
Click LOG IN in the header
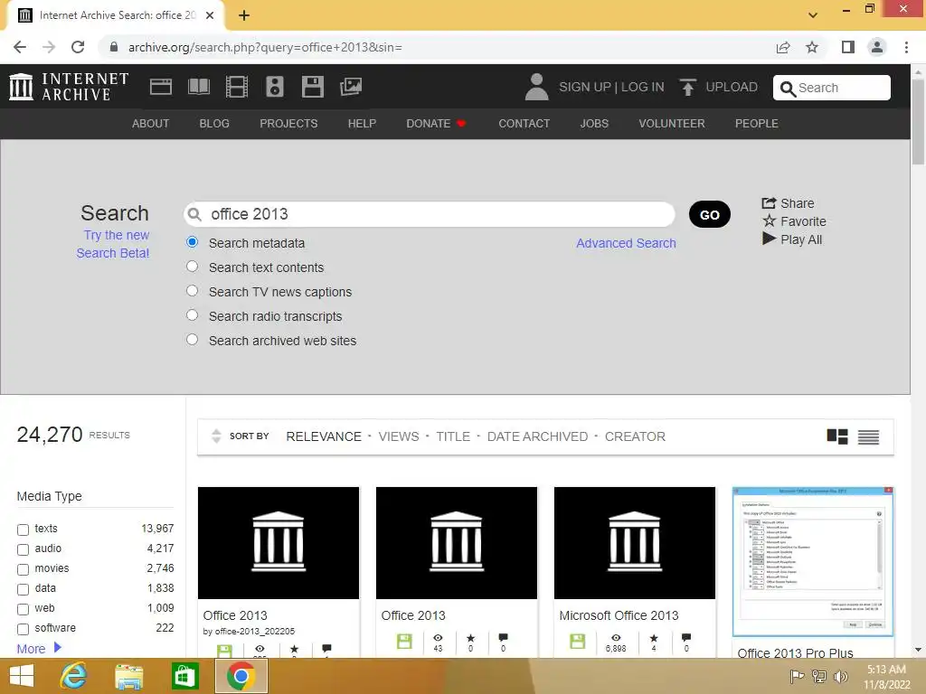coord(643,87)
